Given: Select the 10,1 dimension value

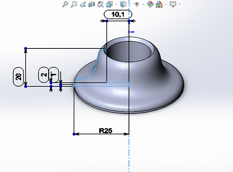Looking at the screenshot, I should 118,15.
